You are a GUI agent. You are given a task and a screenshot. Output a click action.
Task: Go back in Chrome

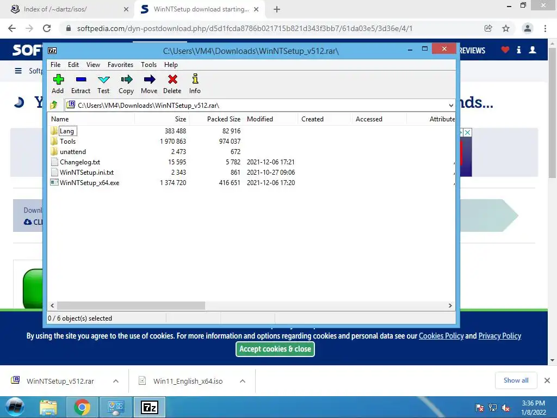pos(12,28)
